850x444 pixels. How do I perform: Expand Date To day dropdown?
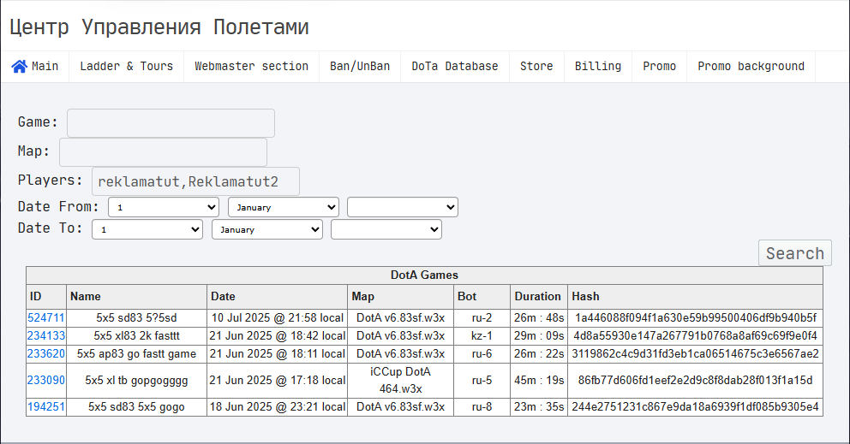coord(147,229)
